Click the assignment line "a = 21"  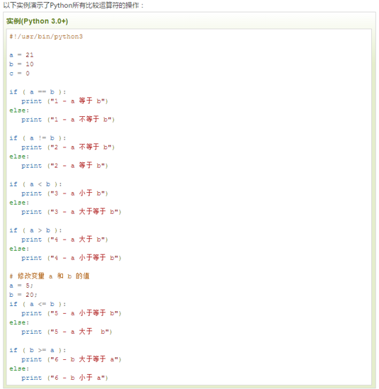[x=21, y=55]
